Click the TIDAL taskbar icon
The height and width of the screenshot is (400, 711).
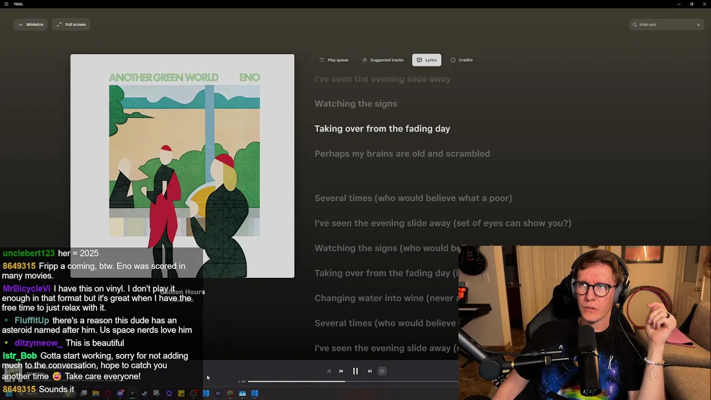132,393
